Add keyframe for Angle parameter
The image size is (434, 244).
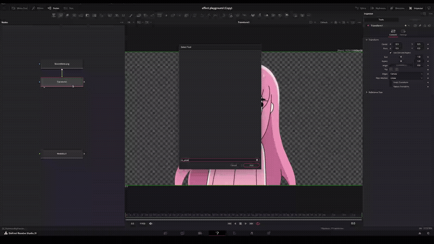pos(428,65)
